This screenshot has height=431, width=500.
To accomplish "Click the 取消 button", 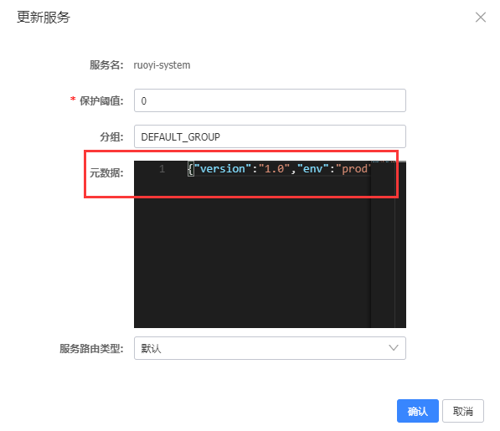I will (462, 411).
